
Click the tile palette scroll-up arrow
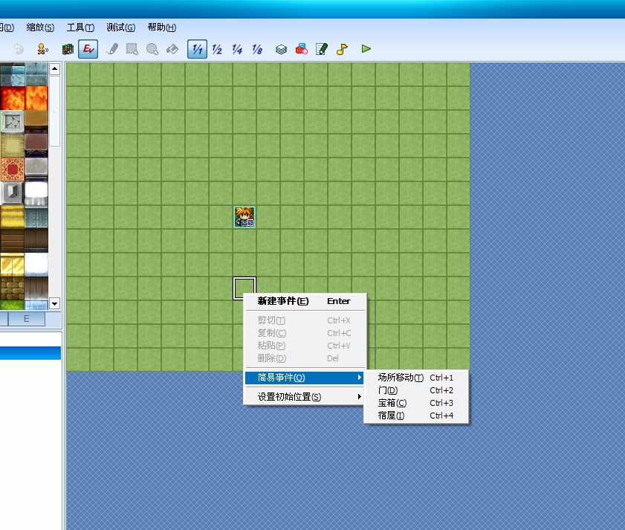(54, 69)
